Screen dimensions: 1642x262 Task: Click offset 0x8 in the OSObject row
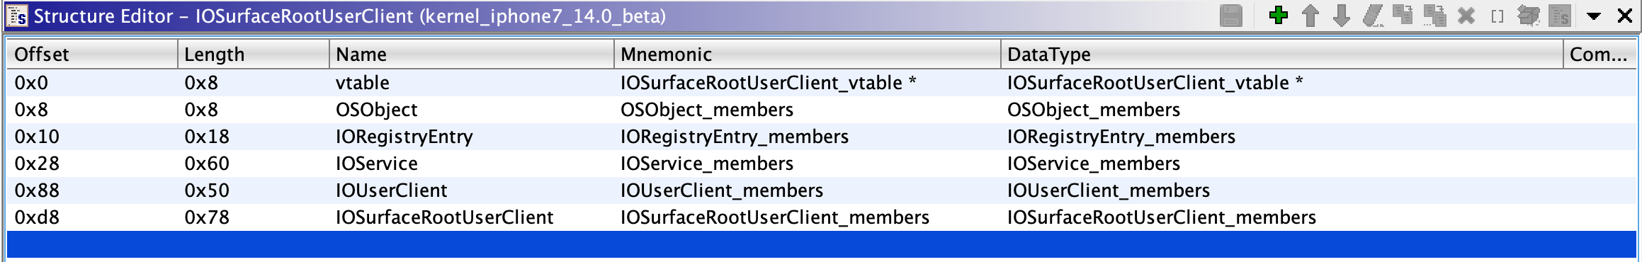click(92, 110)
